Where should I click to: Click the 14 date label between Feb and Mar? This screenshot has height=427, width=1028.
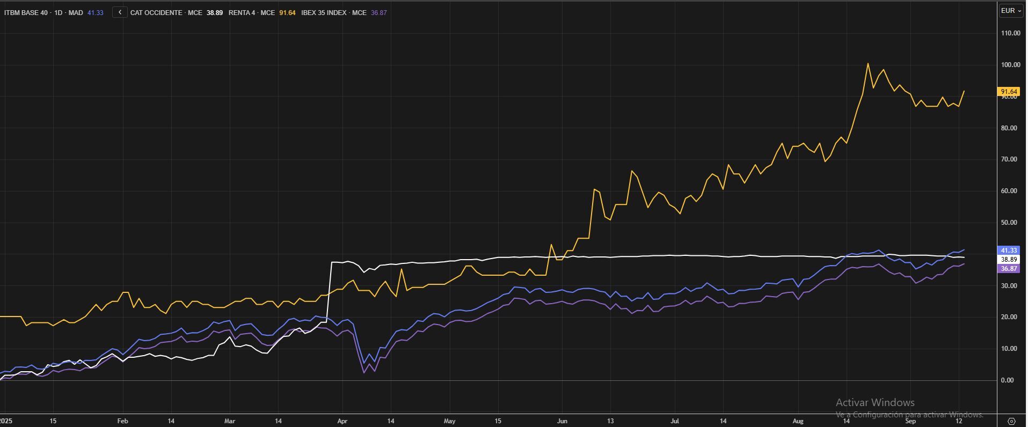(171, 421)
